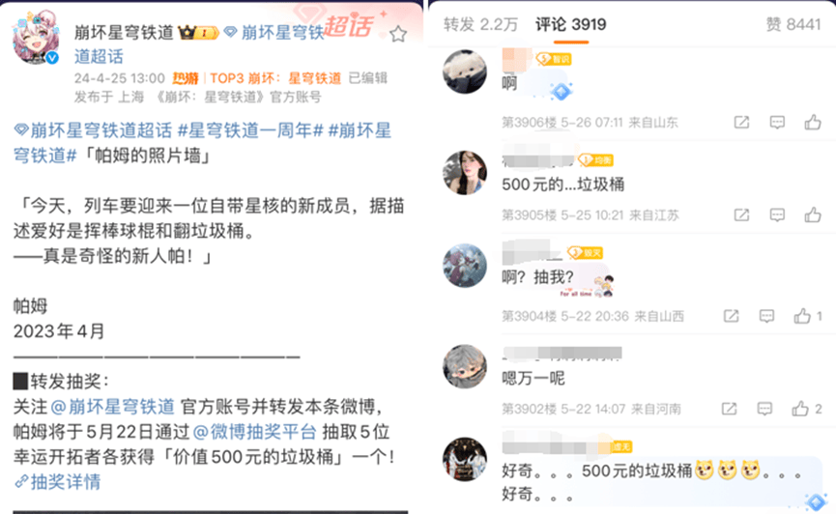Open reply on the "嗯万一呢" comment
The height and width of the screenshot is (514, 836).
pyautogui.click(x=764, y=409)
